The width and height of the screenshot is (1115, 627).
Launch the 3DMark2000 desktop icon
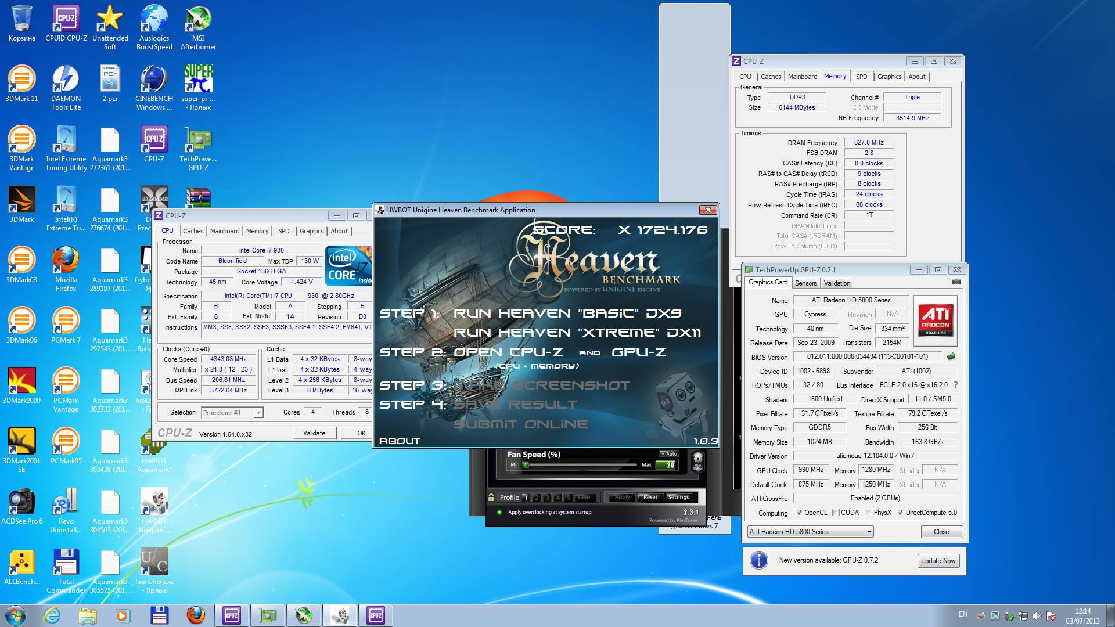click(21, 385)
